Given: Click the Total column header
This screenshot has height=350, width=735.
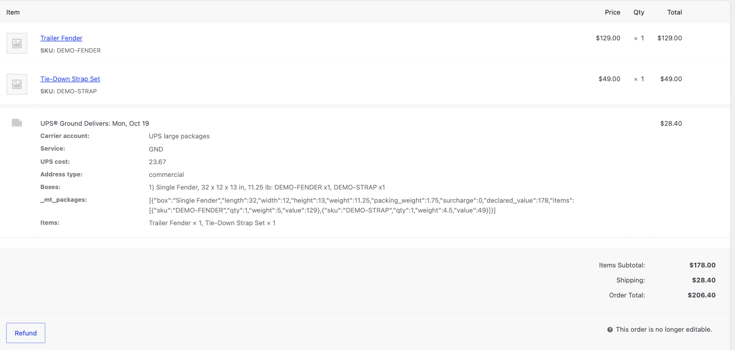Looking at the screenshot, I should point(674,12).
